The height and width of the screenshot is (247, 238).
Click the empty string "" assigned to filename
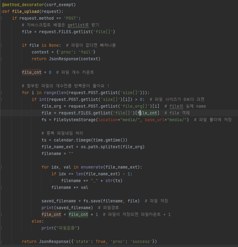click(71, 153)
